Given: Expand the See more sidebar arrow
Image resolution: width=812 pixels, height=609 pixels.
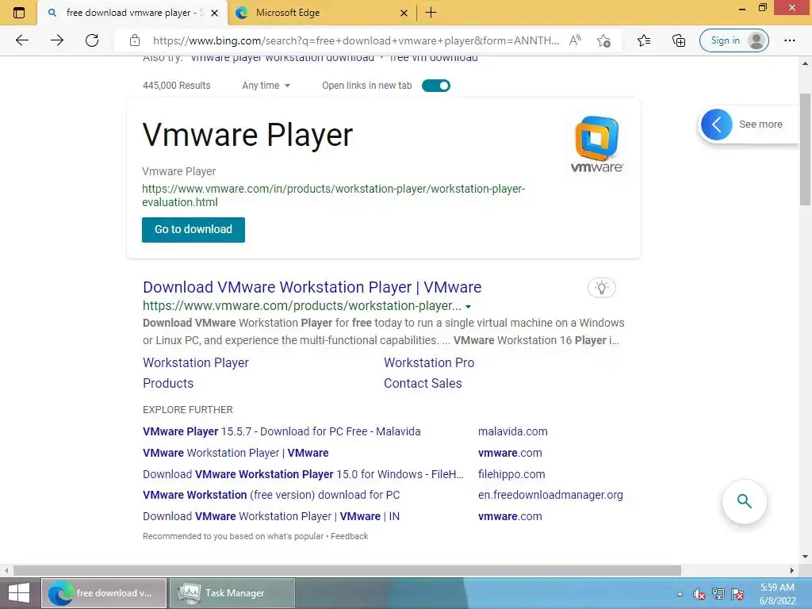Looking at the screenshot, I should pos(717,124).
